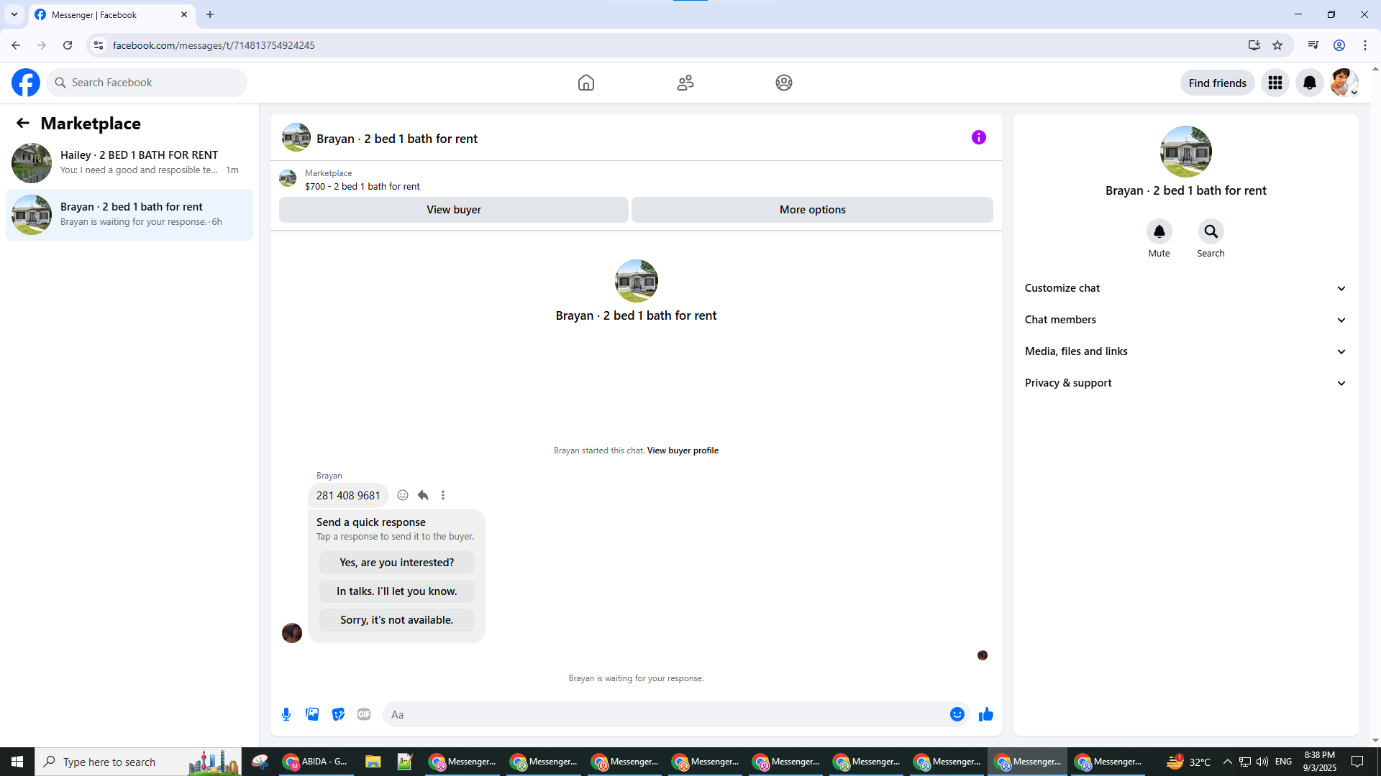The image size is (1381, 776).
Task: Expand Media, files and links section
Action: click(1186, 351)
